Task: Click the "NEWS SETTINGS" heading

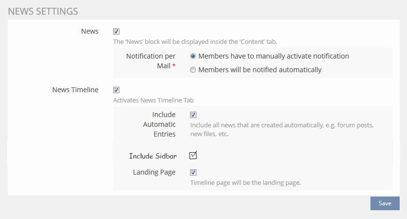Action: click(x=43, y=11)
